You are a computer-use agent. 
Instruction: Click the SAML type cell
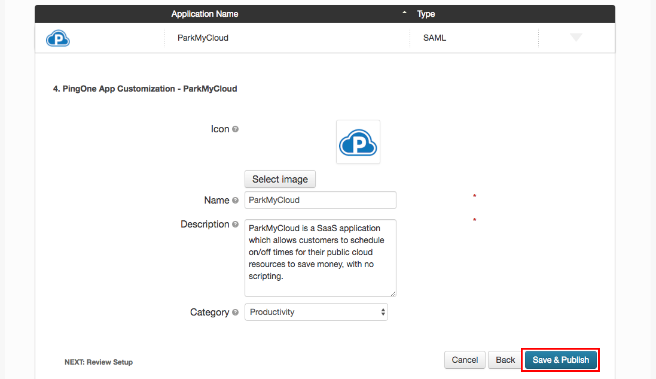pos(435,38)
